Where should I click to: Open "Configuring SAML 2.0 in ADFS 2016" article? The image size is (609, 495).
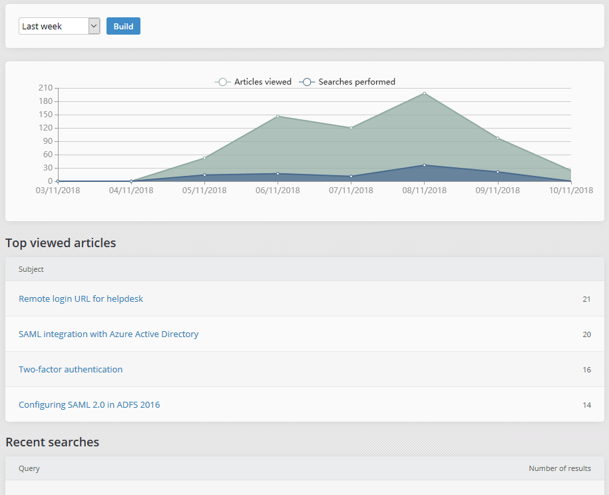tap(89, 404)
